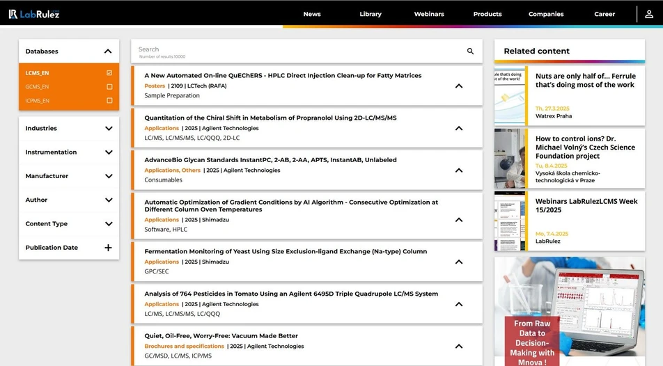Click the Related content heading
The width and height of the screenshot is (663, 366).
point(536,51)
